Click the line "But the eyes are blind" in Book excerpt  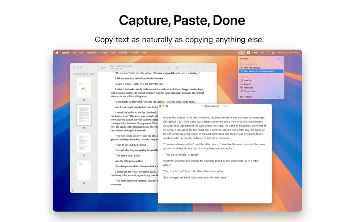pos(196,178)
